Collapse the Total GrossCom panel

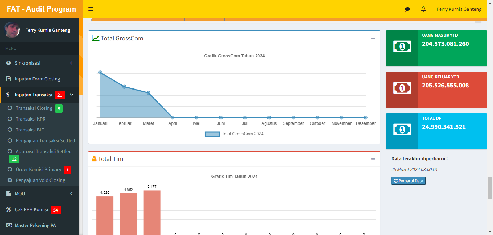(x=373, y=39)
